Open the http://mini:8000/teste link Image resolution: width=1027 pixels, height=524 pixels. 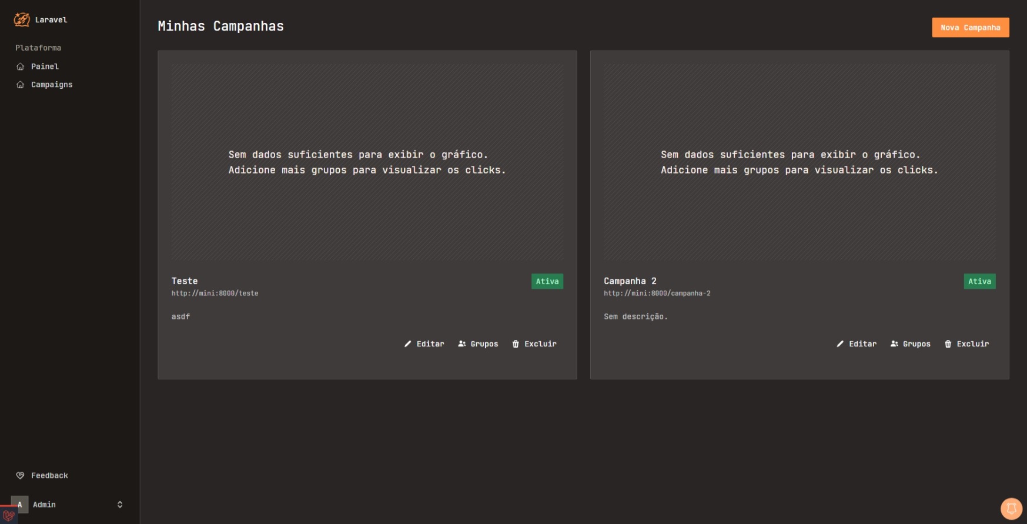point(215,293)
